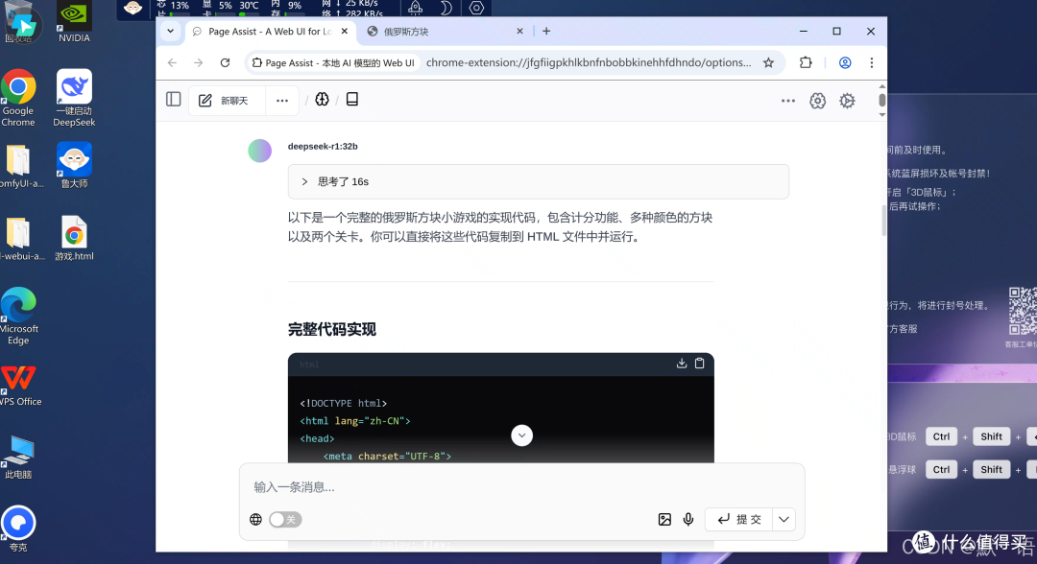Open the webui folder on desktop
1037x564 pixels.
coord(20,239)
